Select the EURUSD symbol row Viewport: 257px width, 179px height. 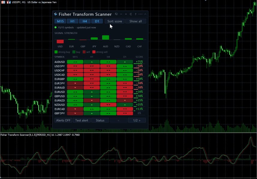pos(99,92)
